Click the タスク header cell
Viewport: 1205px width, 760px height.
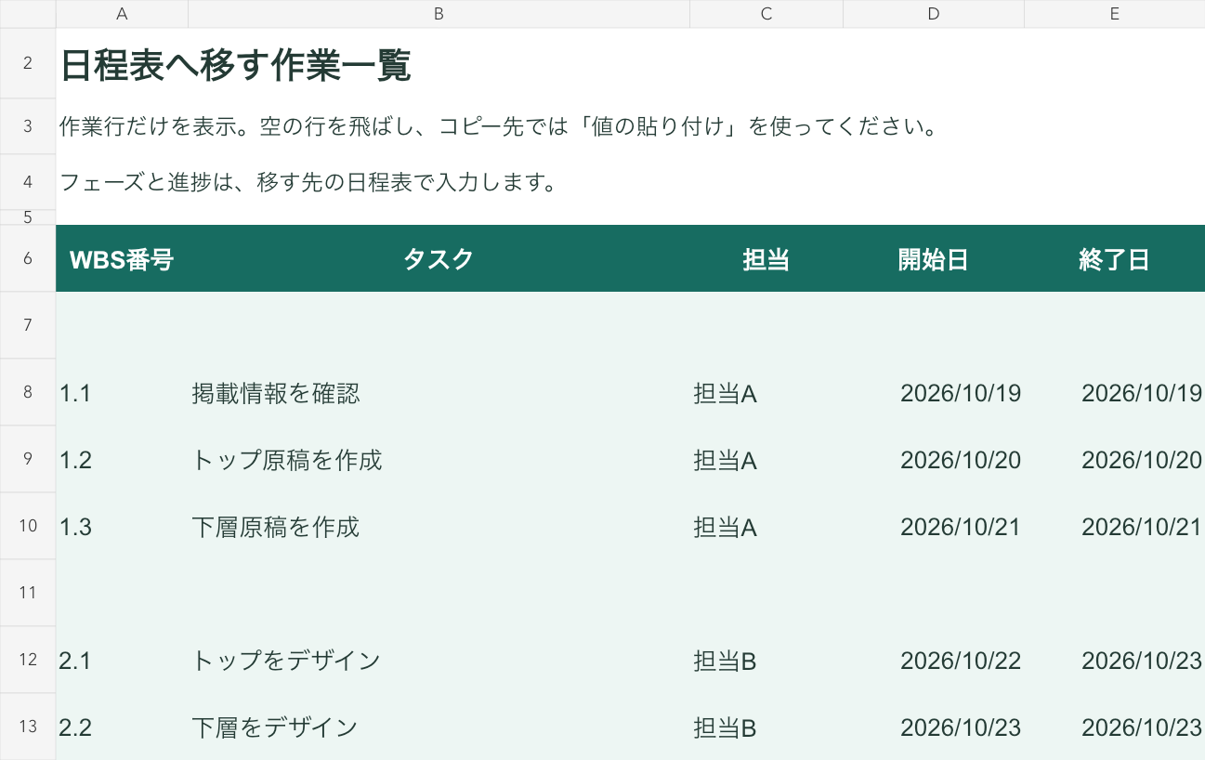[439, 259]
